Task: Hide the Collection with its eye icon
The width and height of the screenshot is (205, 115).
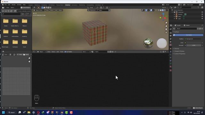Action: [202, 12]
